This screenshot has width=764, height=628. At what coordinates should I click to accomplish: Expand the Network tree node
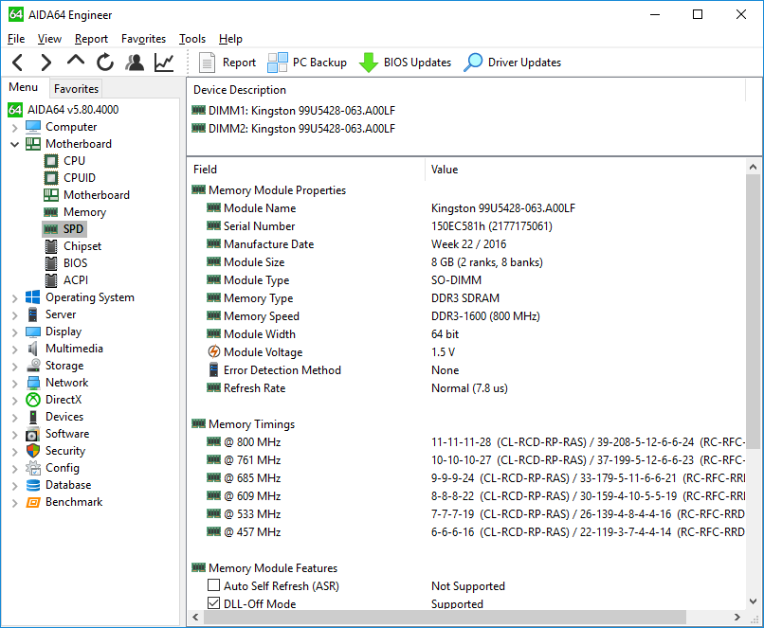tap(14, 383)
